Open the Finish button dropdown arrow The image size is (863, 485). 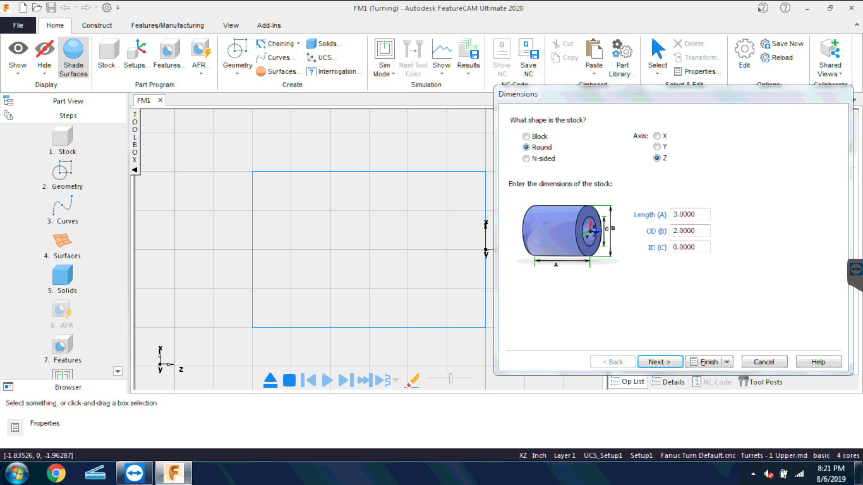727,362
